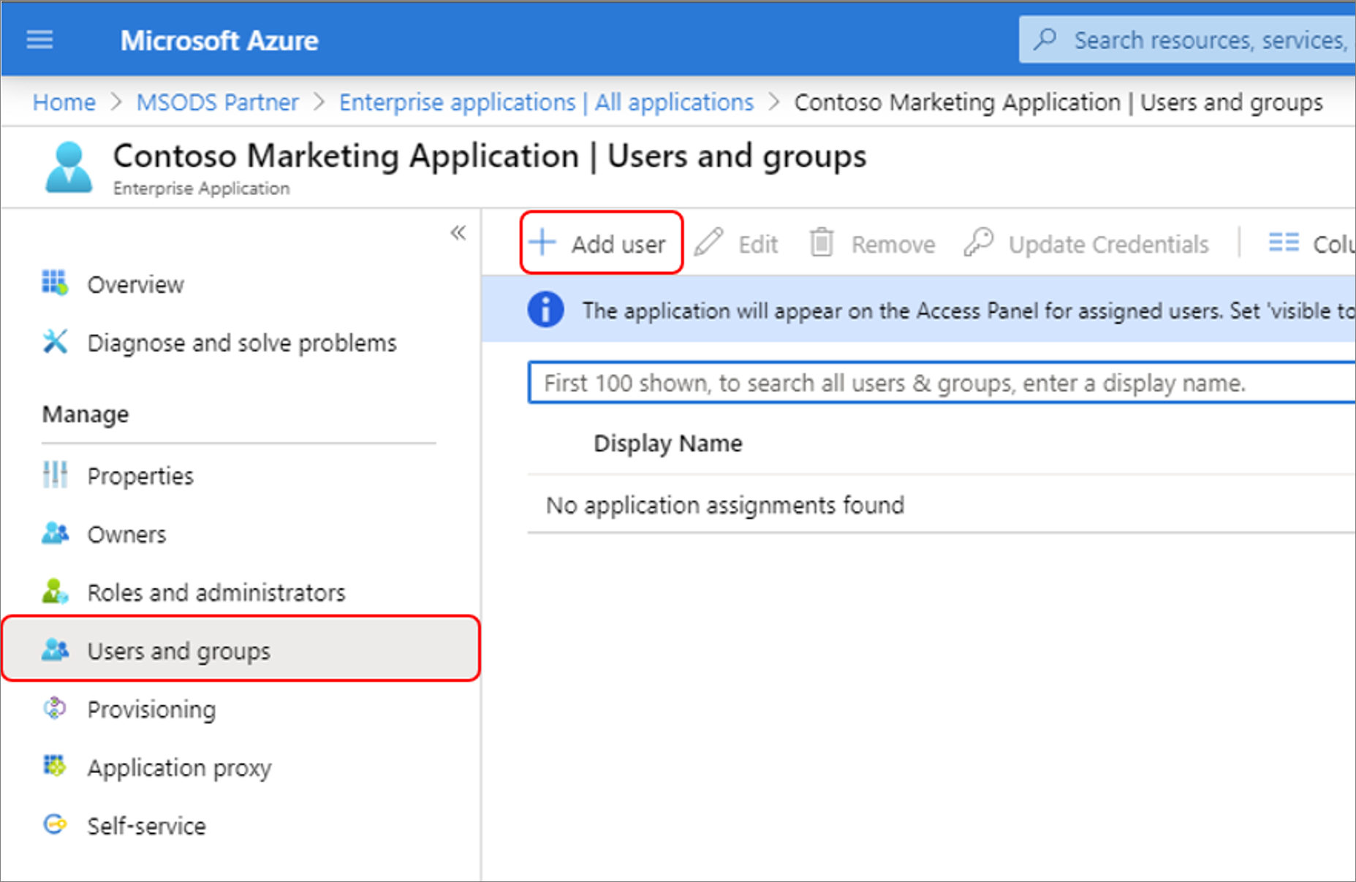Click the Add user button

[x=601, y=243]
